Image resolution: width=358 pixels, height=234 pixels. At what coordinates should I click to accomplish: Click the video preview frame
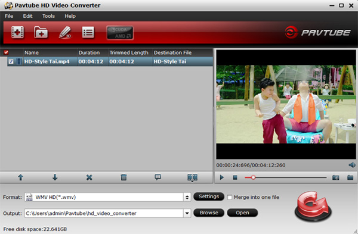tap(286, 104)
